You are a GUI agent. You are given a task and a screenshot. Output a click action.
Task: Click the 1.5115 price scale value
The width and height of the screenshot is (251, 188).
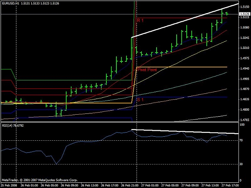(x=245, y=17)
